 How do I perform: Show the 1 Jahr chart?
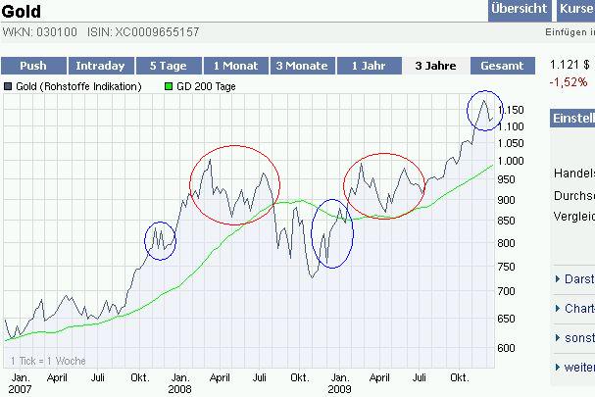tap(370, 66)
